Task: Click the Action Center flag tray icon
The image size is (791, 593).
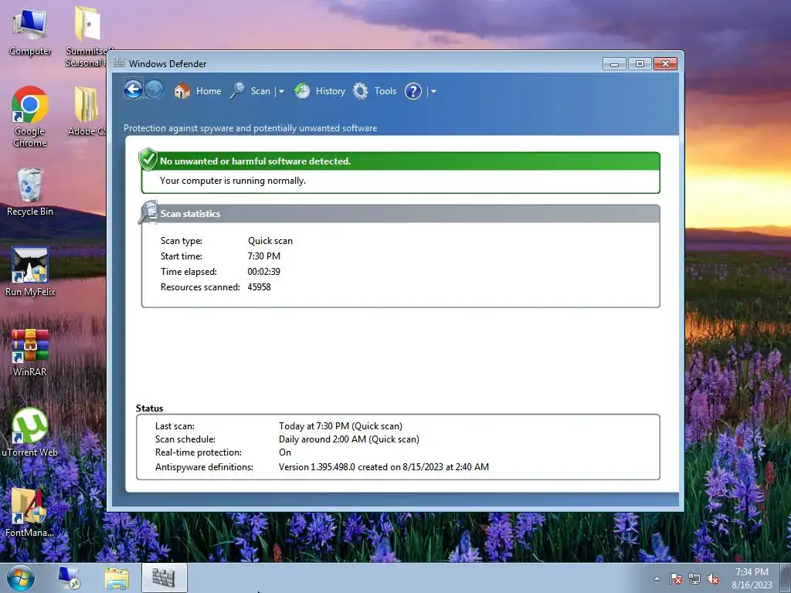Action: pos(675,579)
